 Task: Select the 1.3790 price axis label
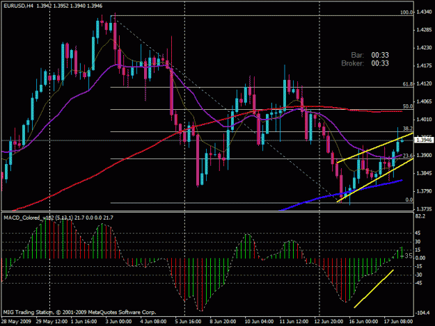pyautogui.click(x=425, y=191)
